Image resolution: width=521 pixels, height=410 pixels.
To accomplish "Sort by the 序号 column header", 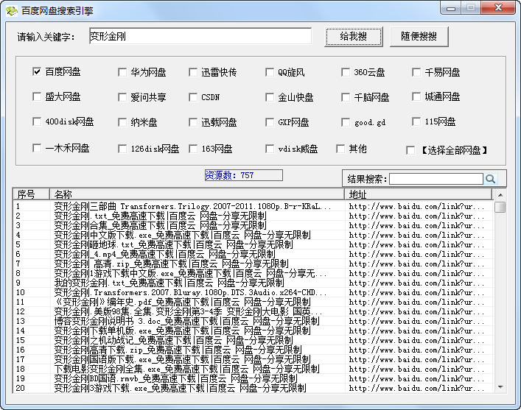I will [31, 194].
